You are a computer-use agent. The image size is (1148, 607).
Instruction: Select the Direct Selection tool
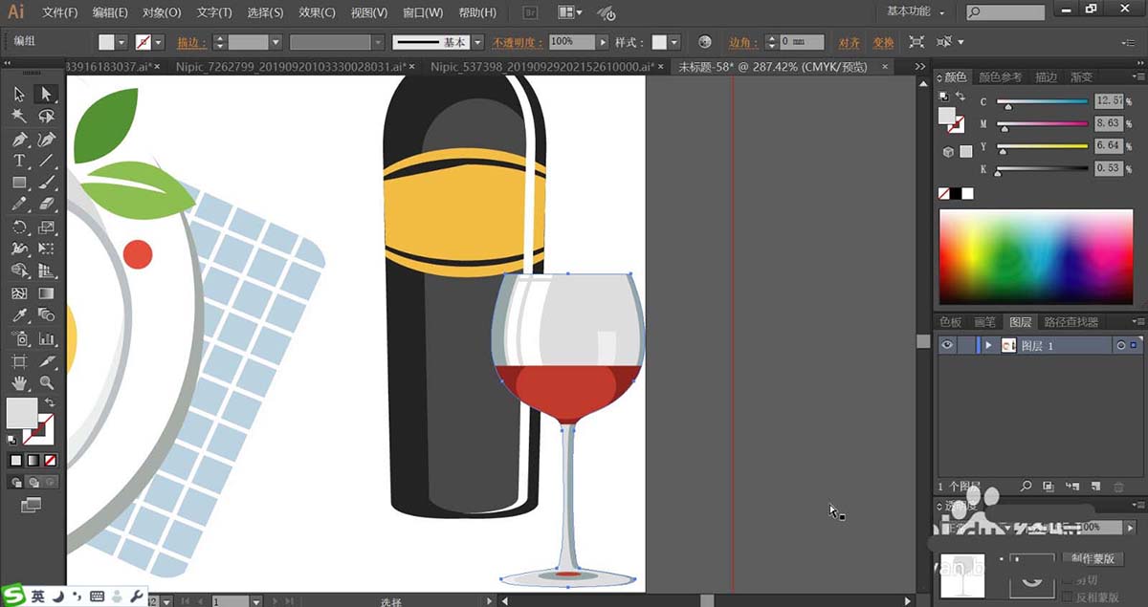pyautogui.click(x=45, y=94)
